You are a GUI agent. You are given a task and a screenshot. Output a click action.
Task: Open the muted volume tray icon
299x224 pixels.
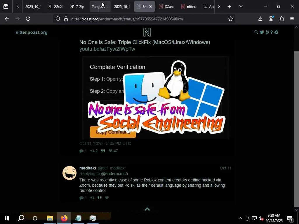coord(261,218)
